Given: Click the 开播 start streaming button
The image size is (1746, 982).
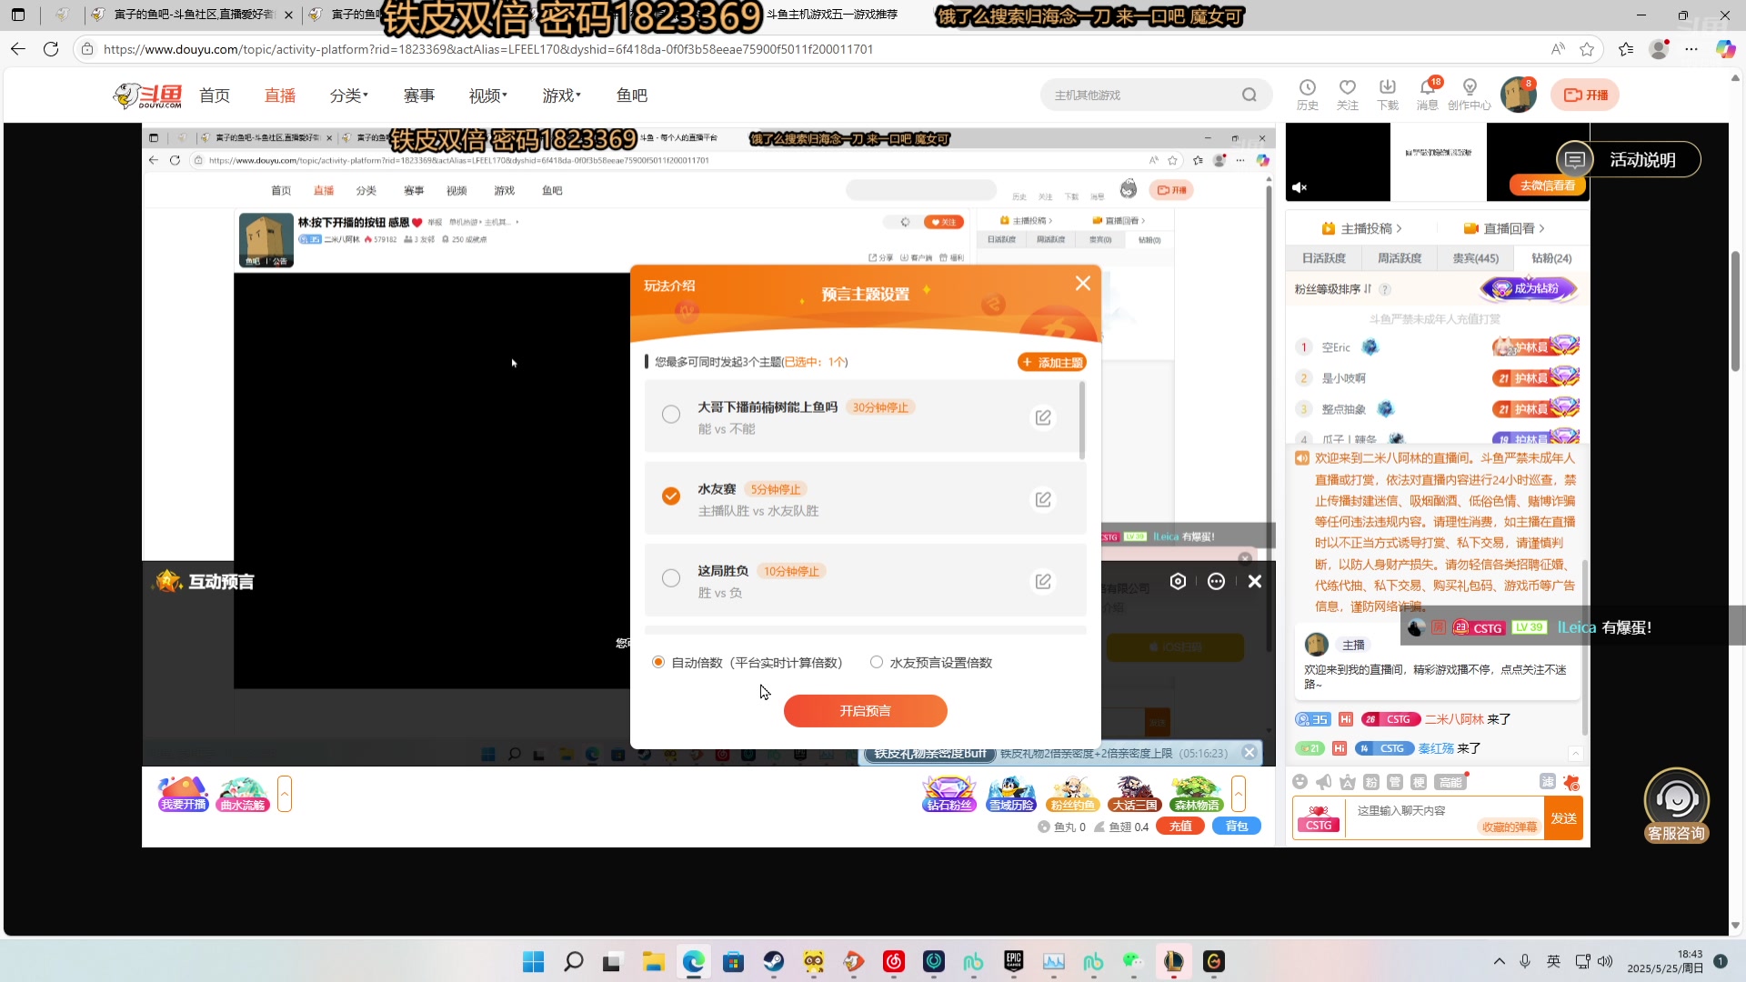Looking at the screenshot, I should pos(1585,95).
